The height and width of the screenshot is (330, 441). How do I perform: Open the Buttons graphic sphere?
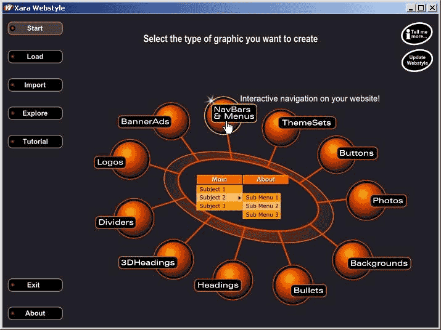336,155
